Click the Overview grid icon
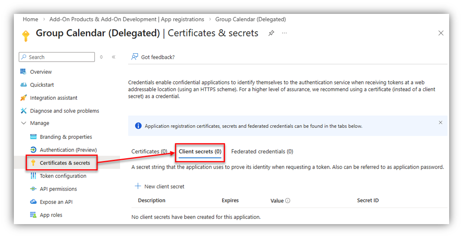 tap(23, 72)
